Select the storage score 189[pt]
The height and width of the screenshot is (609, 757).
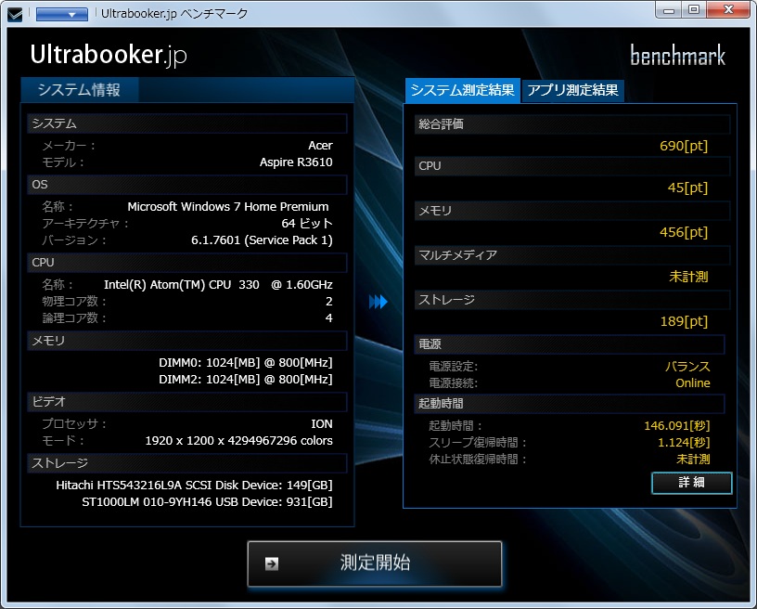(684, 321)
